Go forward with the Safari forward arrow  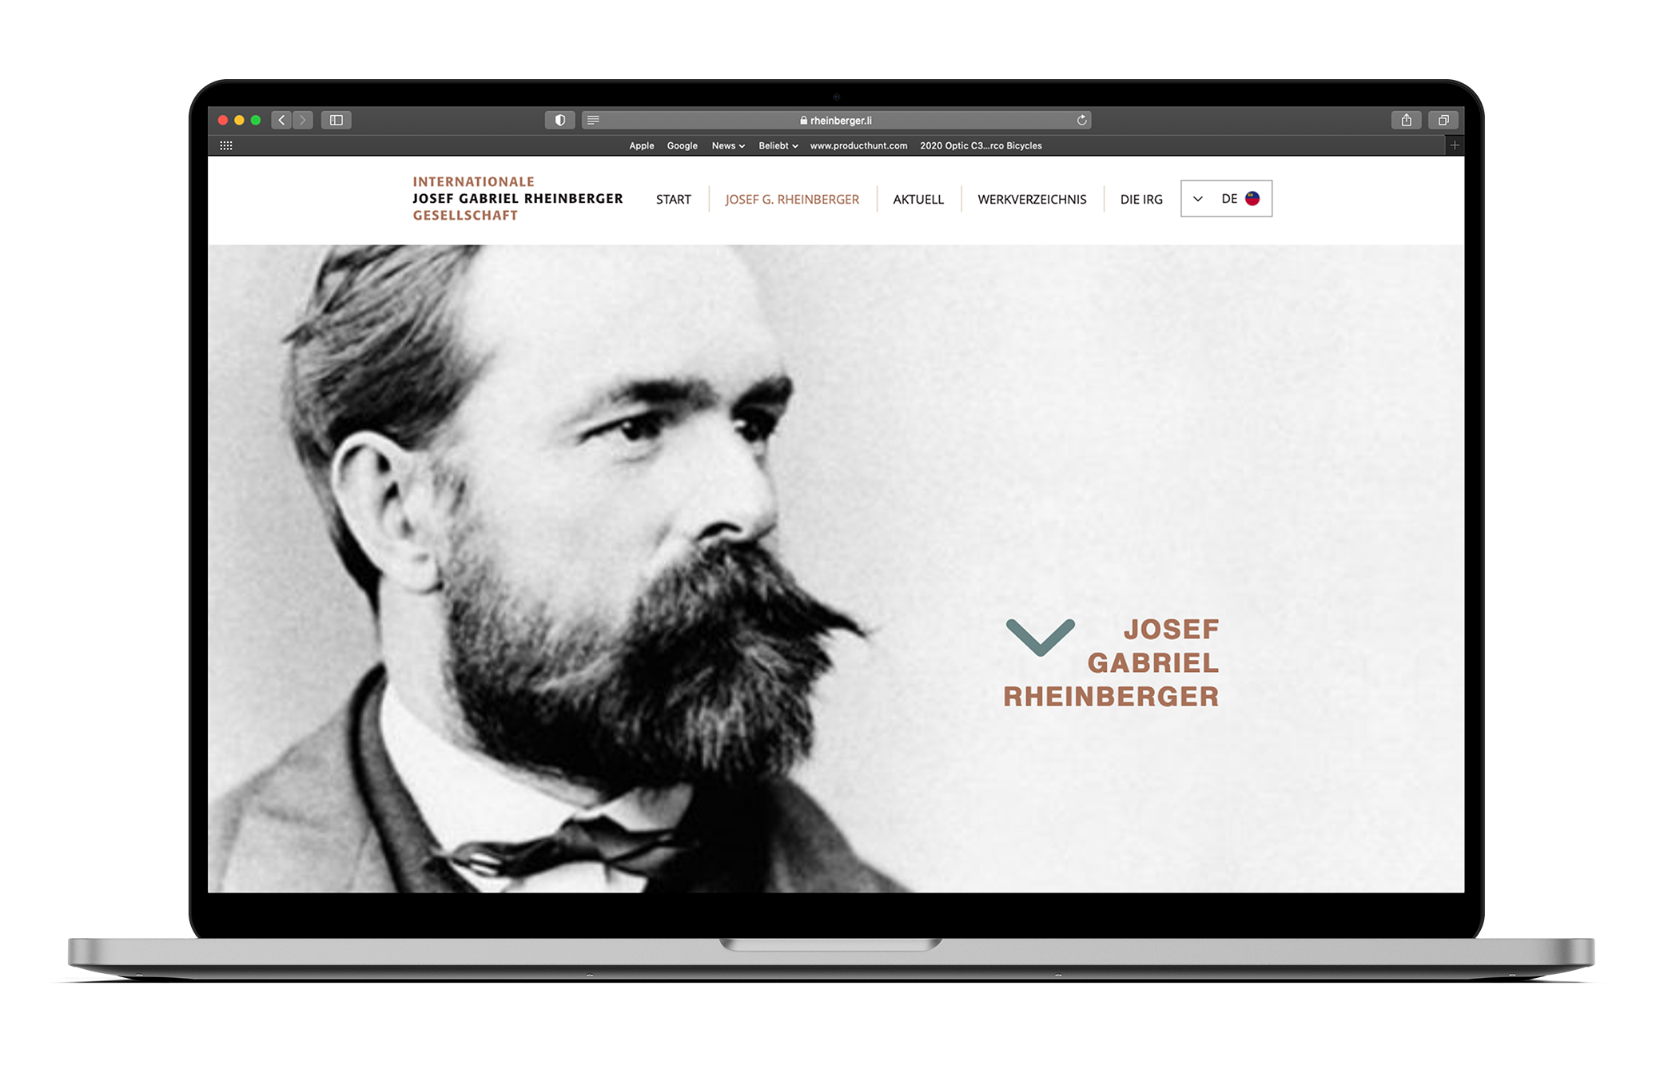[302, 120]
